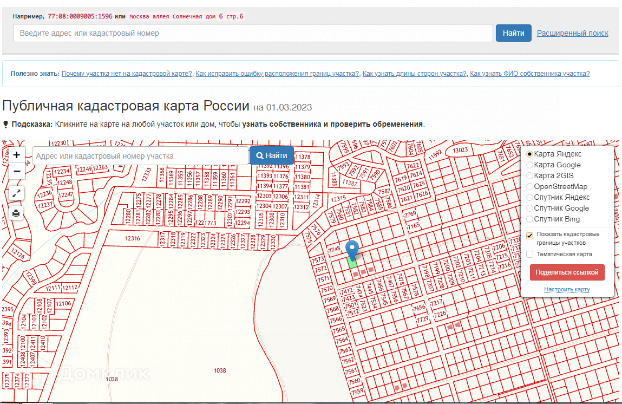Zoom out on the cadastral map

(16, 171)
